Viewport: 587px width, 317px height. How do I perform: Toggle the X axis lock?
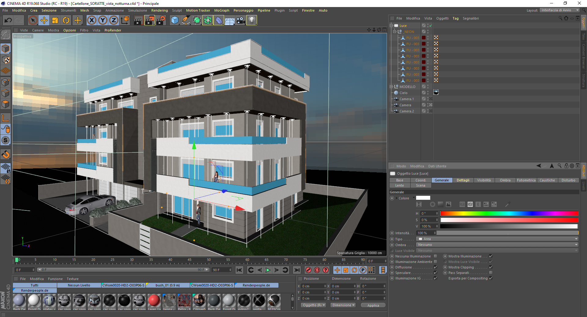[x=91, y=20]
